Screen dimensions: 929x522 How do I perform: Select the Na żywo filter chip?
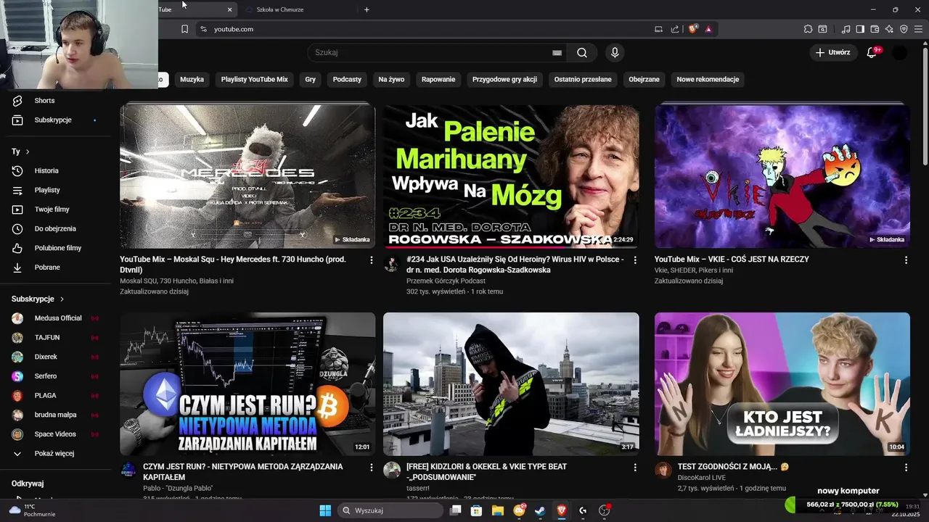(391, 79)
